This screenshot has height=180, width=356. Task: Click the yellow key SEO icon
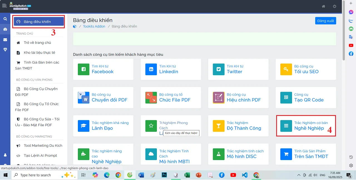[x=286, y=69]
